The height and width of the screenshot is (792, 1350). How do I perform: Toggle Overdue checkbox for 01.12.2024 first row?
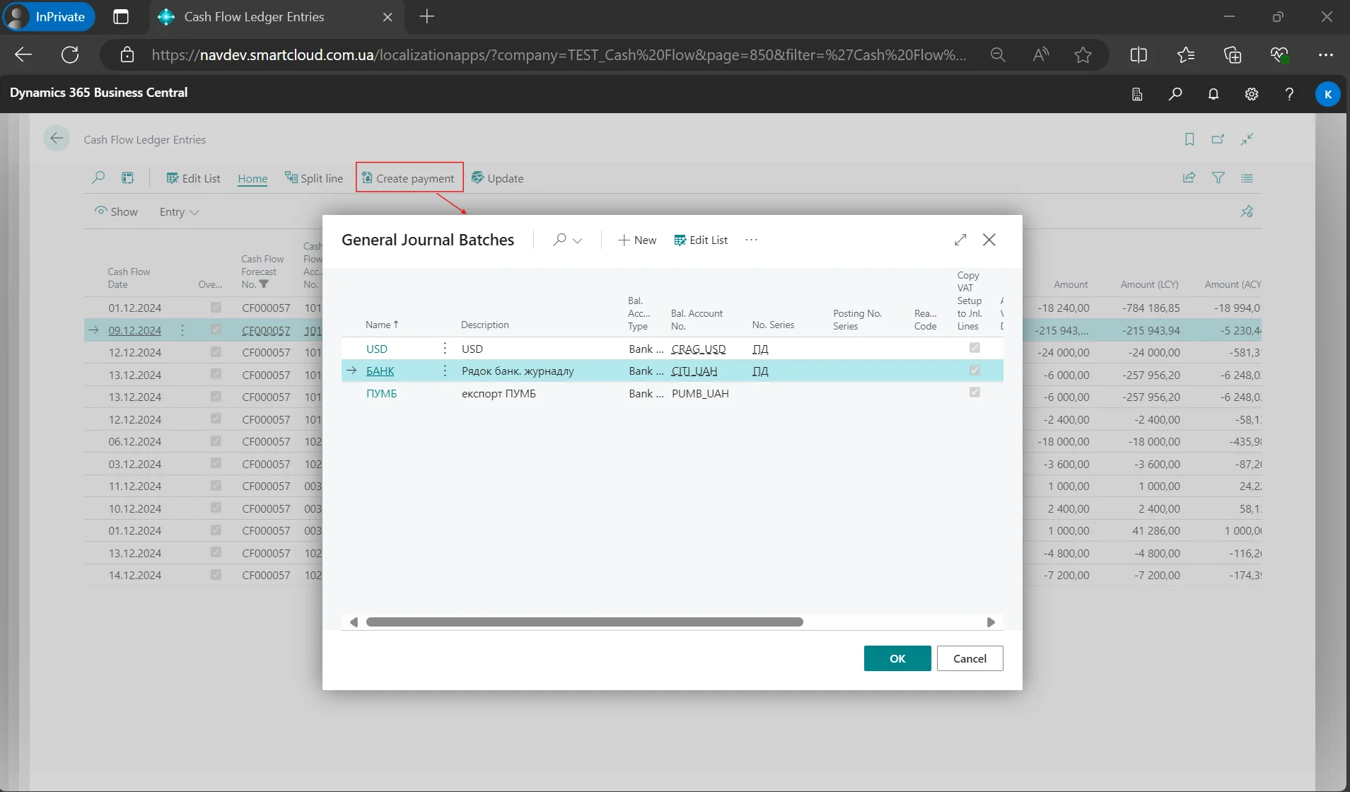[216, 308]
